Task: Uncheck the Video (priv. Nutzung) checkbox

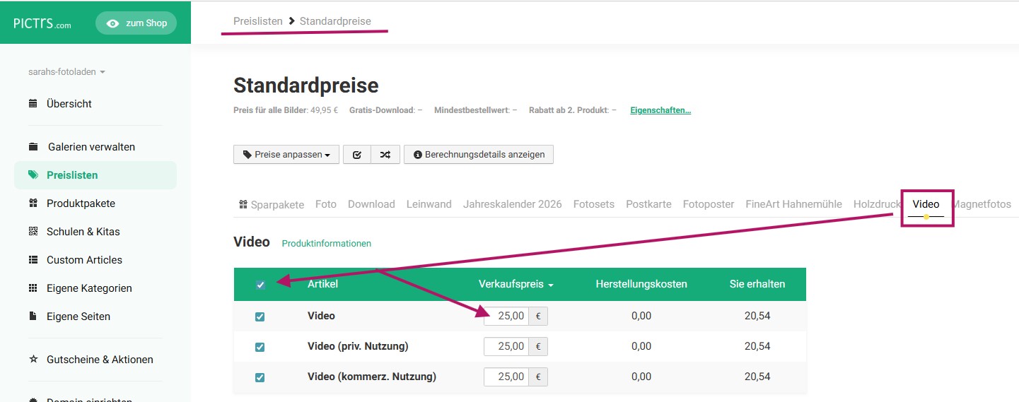Action: (260, 347)
